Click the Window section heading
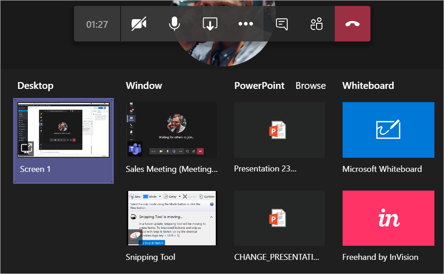444x274 pixels. 144,86
